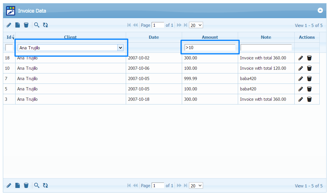Open the top page size dropdown showing 20
The height and width of the screenshot is (194, 328).
(x=196, y=25)
